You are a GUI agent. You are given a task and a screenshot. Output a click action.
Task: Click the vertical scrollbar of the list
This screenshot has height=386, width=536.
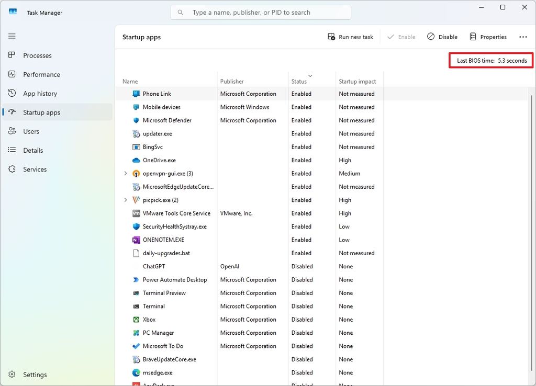tap(532, 232)
